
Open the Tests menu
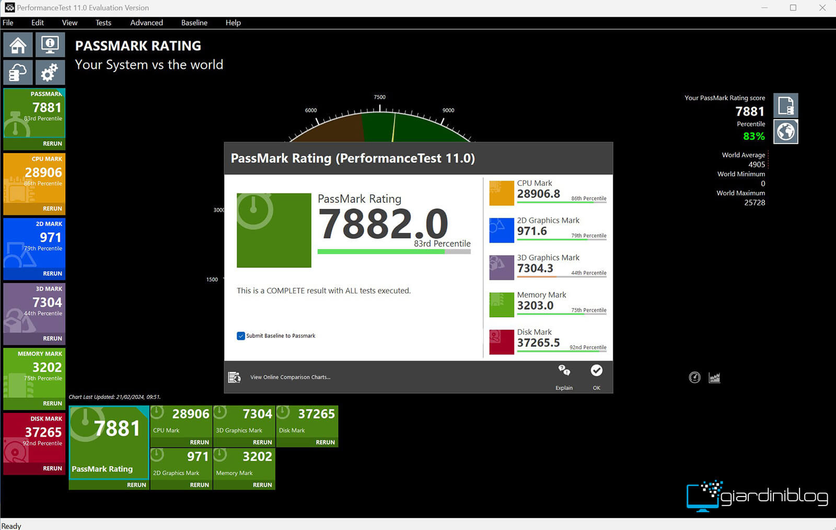click(x=103, y=22)
